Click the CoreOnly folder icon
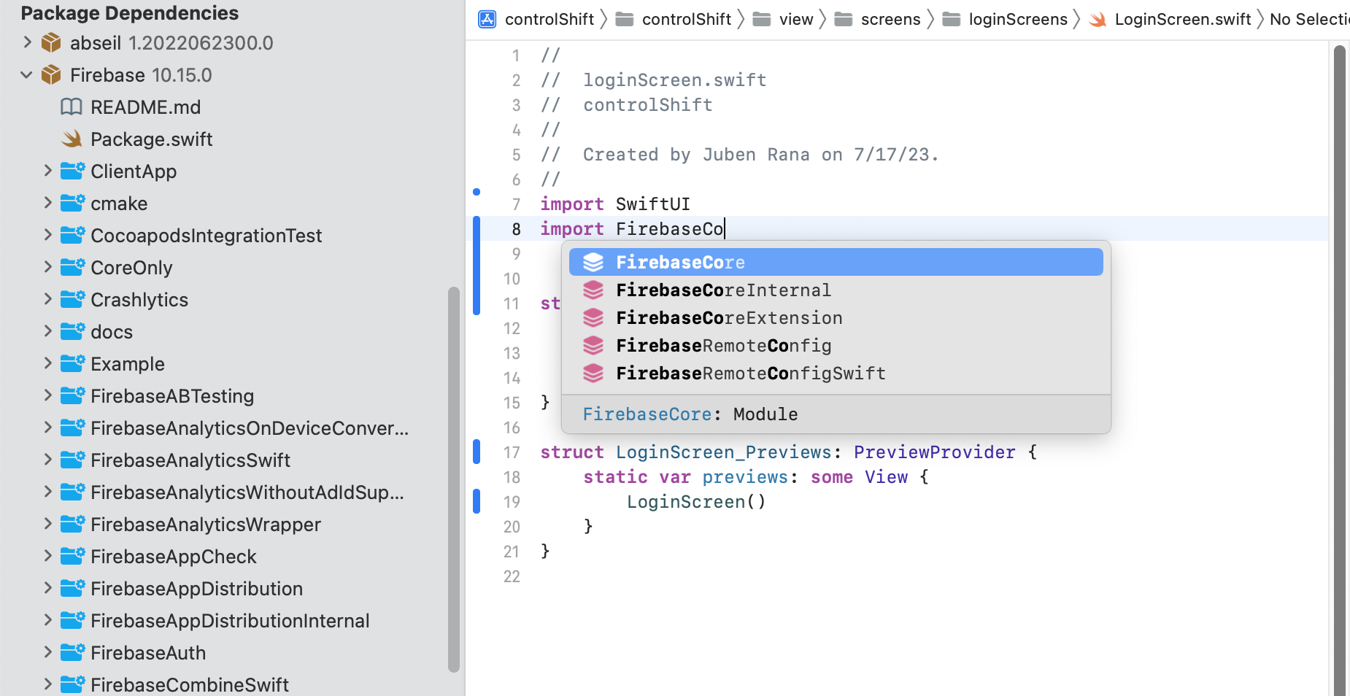Screen dimensions: 1350x696 (72, 268)
